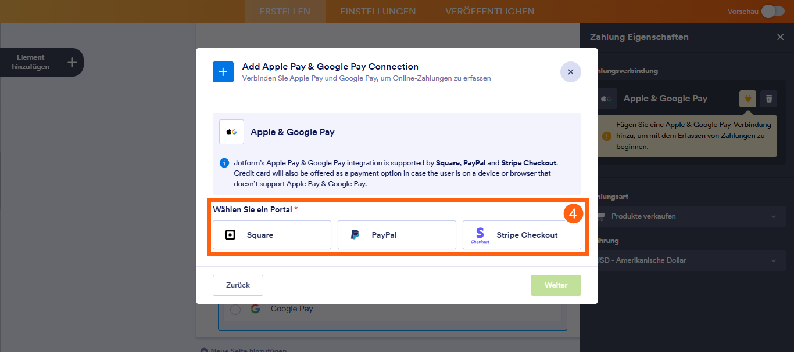Click the 'Apple & Google Pay' text in side panel

[x=666, y=99]
